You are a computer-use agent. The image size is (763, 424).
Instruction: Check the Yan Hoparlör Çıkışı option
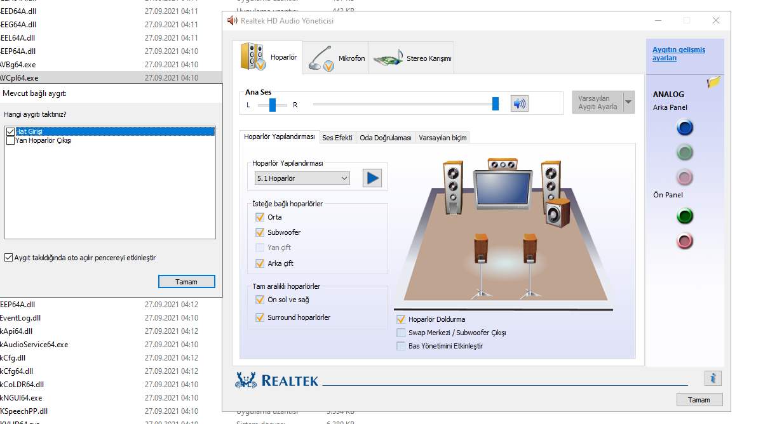click(x=10, y=141)
